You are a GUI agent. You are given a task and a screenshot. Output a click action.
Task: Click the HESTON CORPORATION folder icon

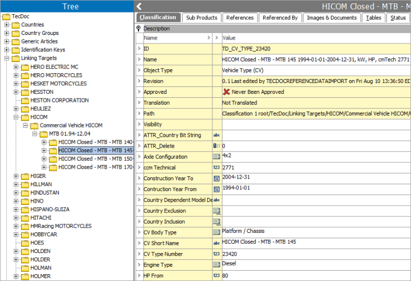pyautogui.click(x=25, y=100)
